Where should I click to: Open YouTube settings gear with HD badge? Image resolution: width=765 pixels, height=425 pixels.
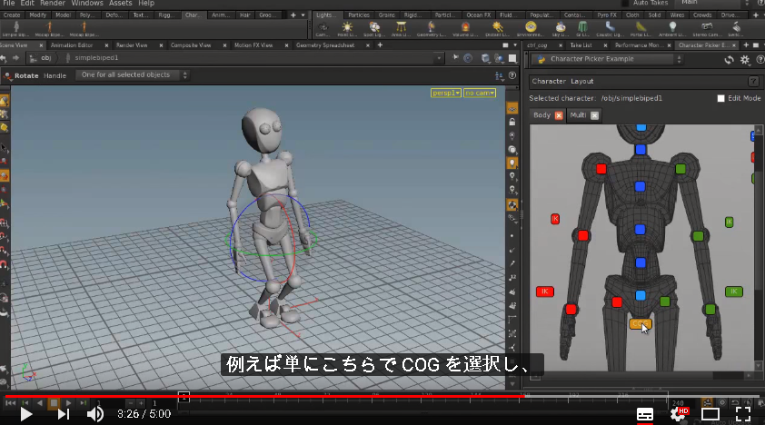(x=678, y=414)
